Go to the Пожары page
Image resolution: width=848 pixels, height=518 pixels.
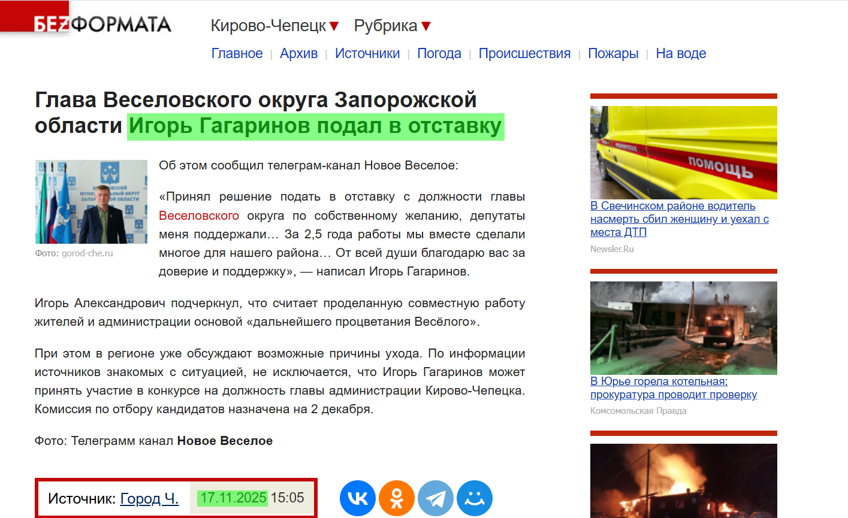pos(613,53)
